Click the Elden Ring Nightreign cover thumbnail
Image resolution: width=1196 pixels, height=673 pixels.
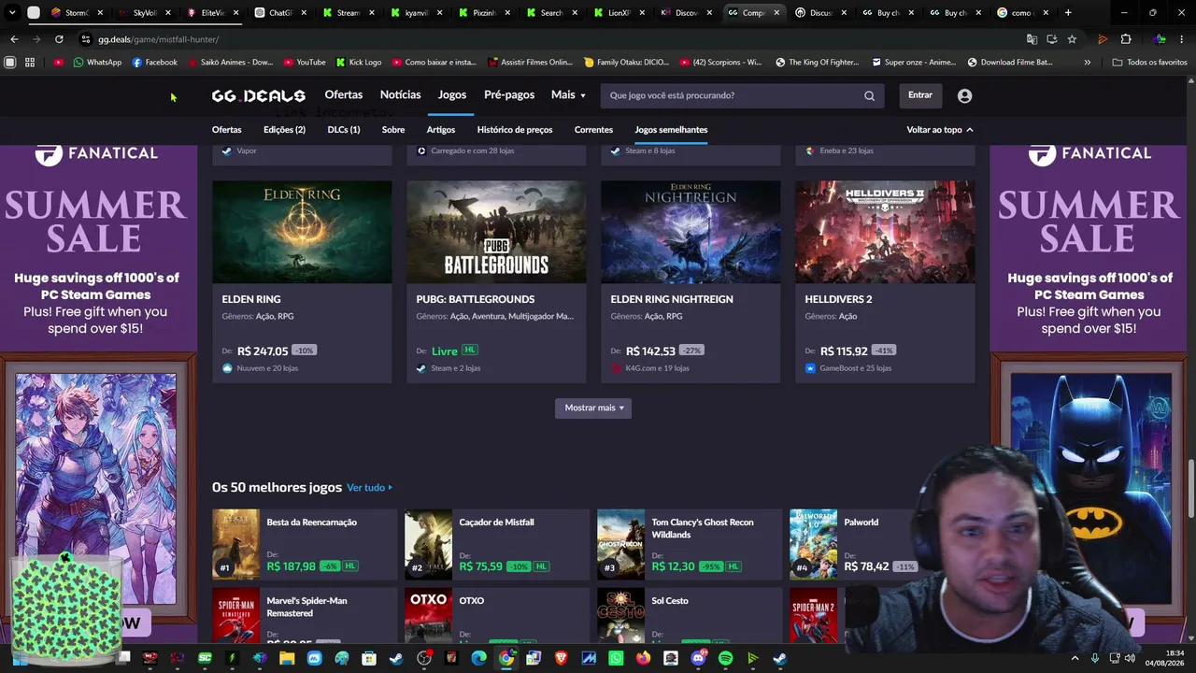[691, 232]
